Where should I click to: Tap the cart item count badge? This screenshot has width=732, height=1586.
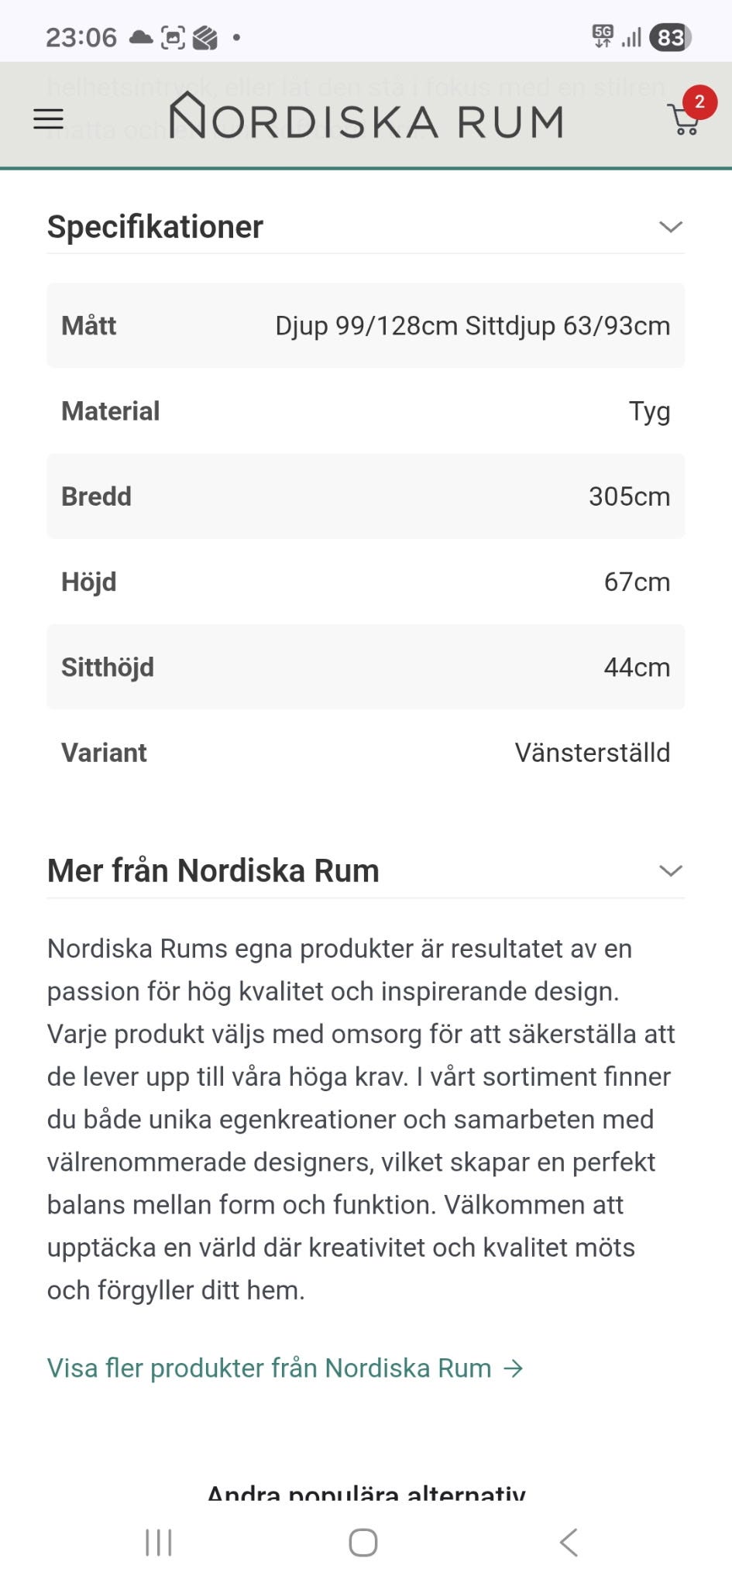pyautogui.click(x=699, y=101)
